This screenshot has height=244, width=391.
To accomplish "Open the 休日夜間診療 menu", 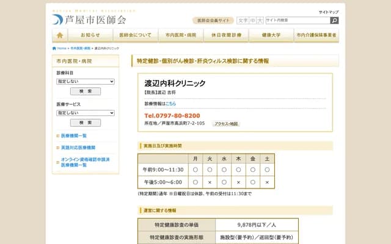I will (x=226, y=35).
